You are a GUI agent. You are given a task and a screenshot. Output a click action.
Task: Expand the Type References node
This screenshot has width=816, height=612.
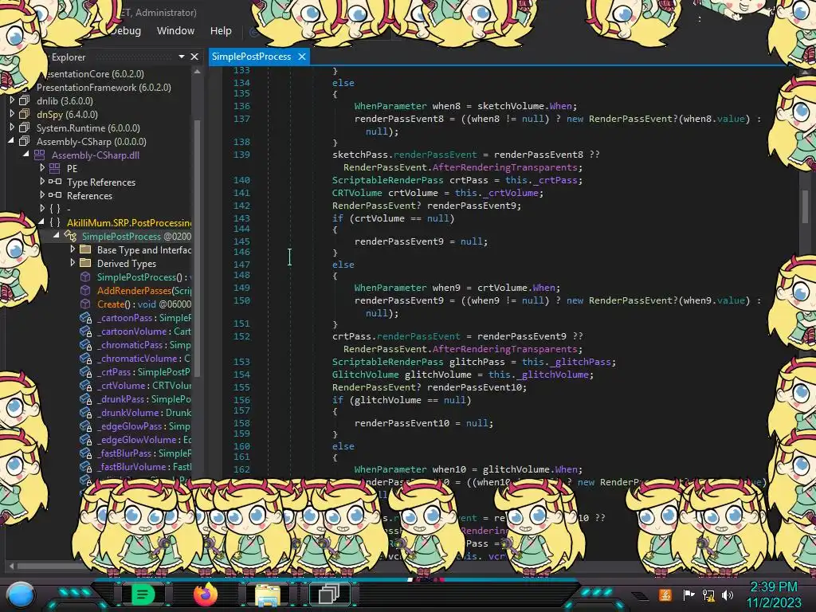point(42,182)
